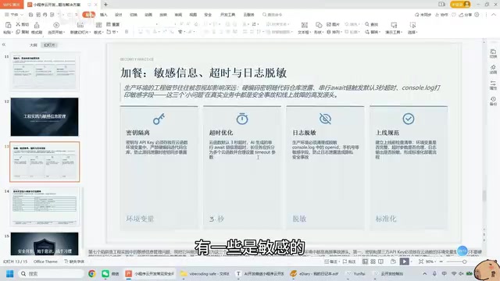Click the Save icon in quick access toolbar
Screen dimensions: 500x281
pyautogui.click(x=31, y=15)
